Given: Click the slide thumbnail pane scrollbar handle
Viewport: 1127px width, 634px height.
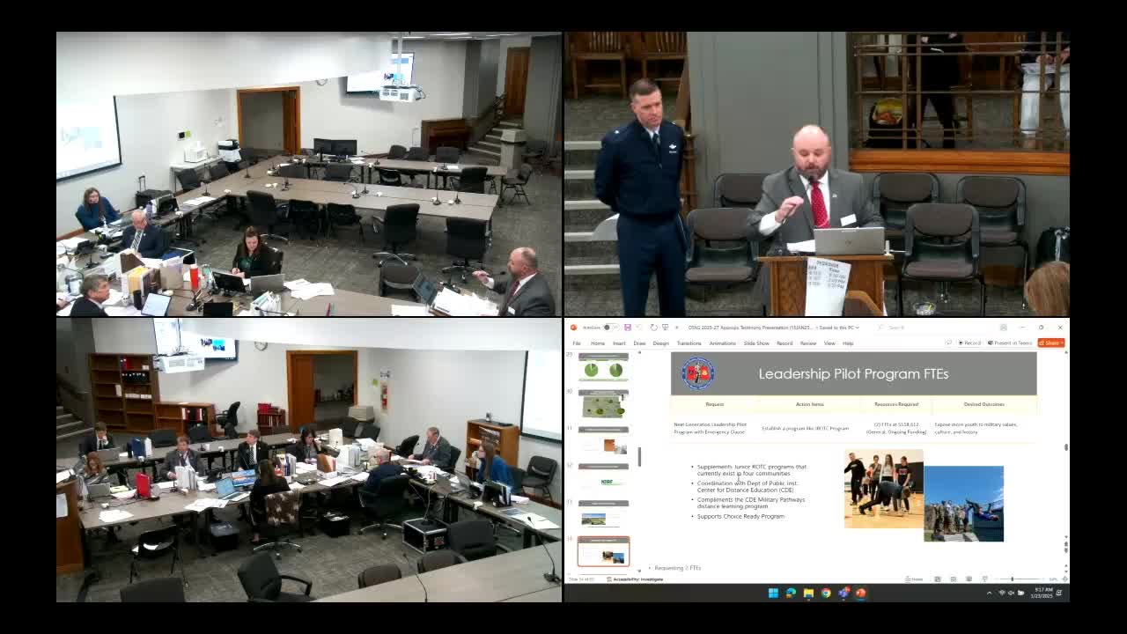Looking at the screenshot, I should pos(639,456).
